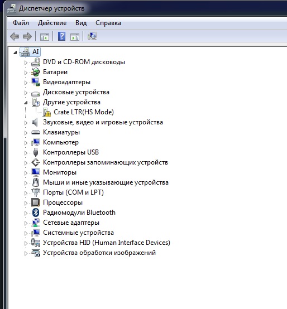Screen dimensions: 287x309
Task: Expand the Контроллеры USB node
Action: (26, 153)
